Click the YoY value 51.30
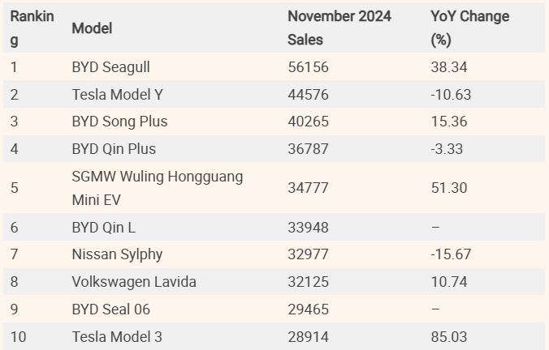 [449, 187]
